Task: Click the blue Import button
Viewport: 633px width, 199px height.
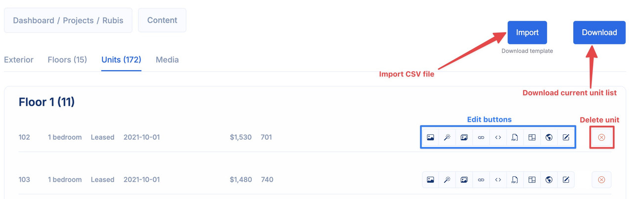Action: coord(527,33)
